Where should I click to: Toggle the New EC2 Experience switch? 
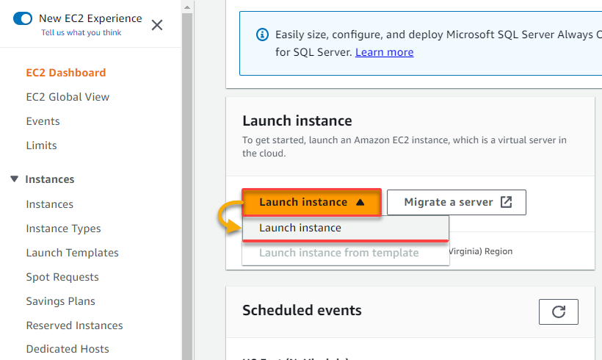23,18
